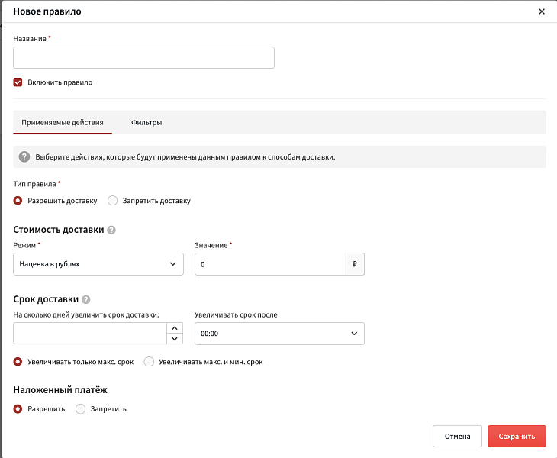Click the question mark icon in info banner

[24, 157]
